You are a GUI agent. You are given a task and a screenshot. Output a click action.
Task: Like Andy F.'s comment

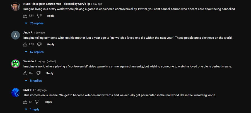click(x=25, y=45)
